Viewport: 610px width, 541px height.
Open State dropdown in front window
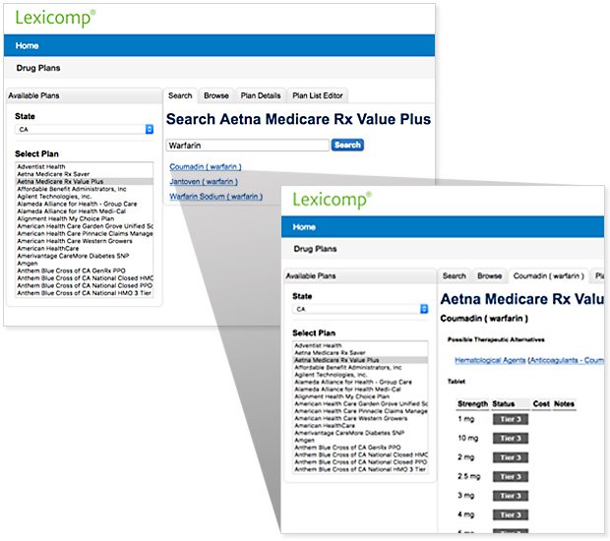(x=360, y=308)
